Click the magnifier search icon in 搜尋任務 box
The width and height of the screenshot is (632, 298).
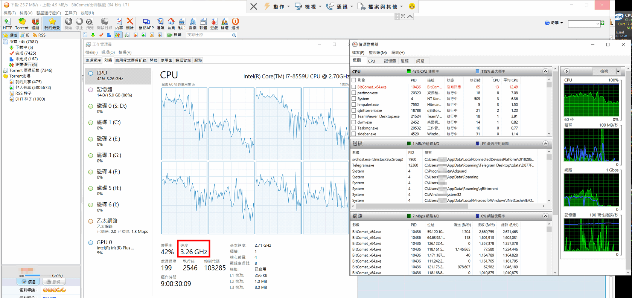click(x=234, y=35)
